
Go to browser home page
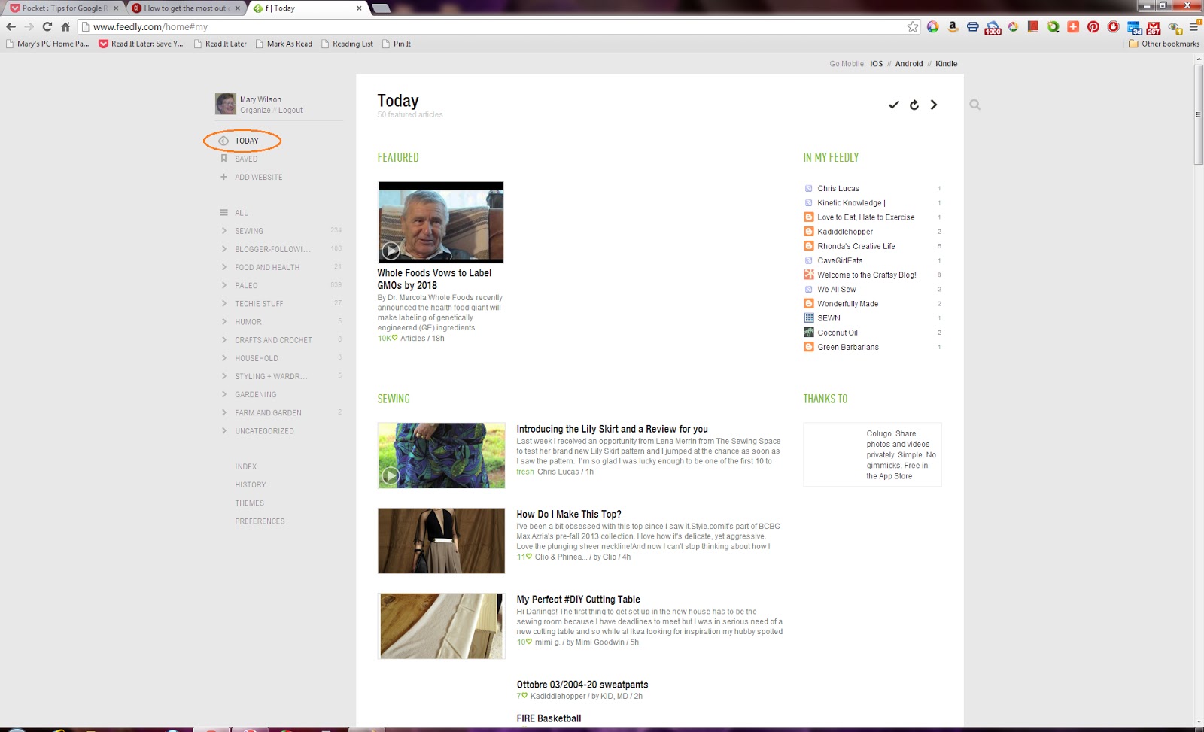pyautogui.click(x=65, y=26)
